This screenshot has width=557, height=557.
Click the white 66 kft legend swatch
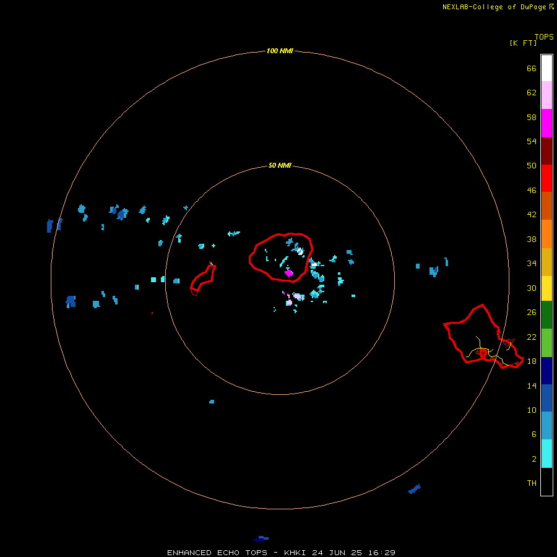pyautogui.click(x=546, y=68)
